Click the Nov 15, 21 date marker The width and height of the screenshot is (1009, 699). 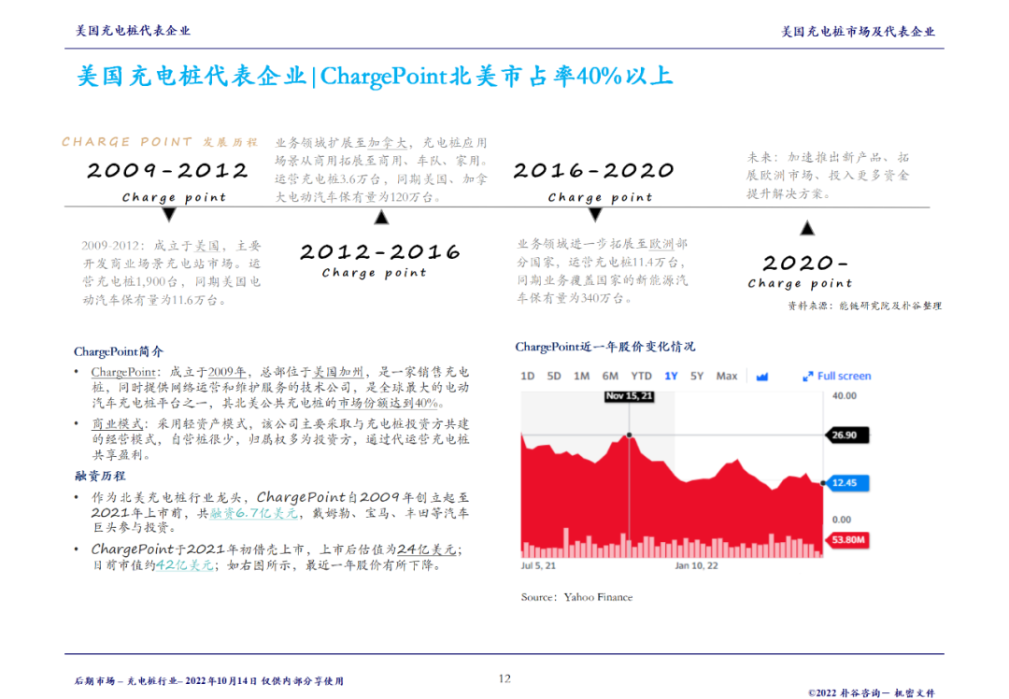coord(630,396)
